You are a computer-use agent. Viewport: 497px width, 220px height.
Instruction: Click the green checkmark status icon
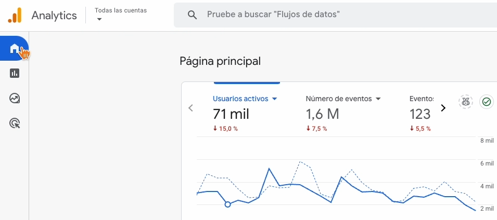coord(487,102)
